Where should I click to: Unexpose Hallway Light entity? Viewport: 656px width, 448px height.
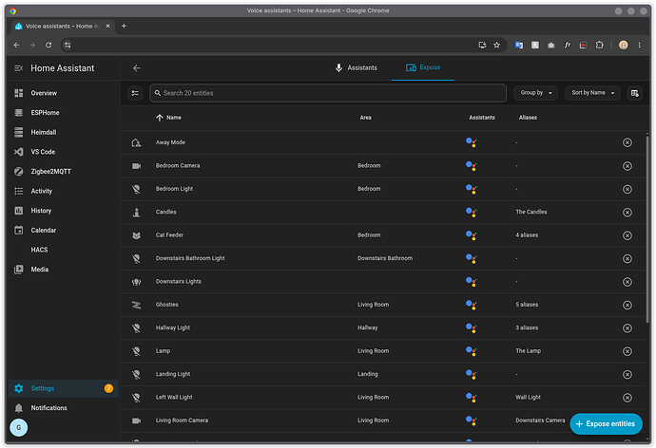tap(627, 328)
